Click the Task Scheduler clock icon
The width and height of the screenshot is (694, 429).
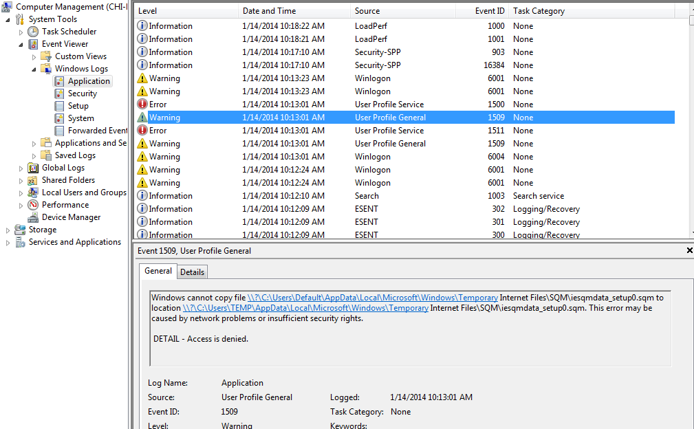coord(33,32)
